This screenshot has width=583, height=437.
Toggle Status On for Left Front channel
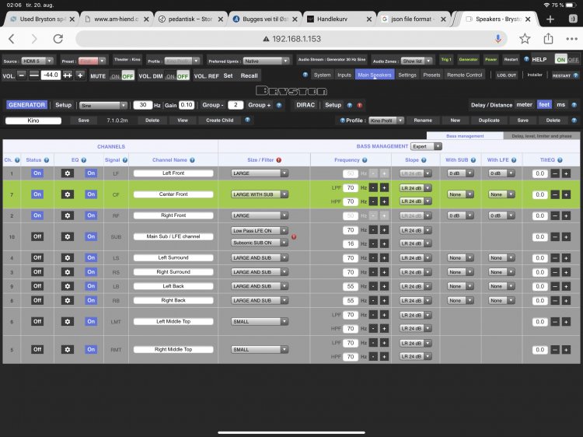(37, 173)
